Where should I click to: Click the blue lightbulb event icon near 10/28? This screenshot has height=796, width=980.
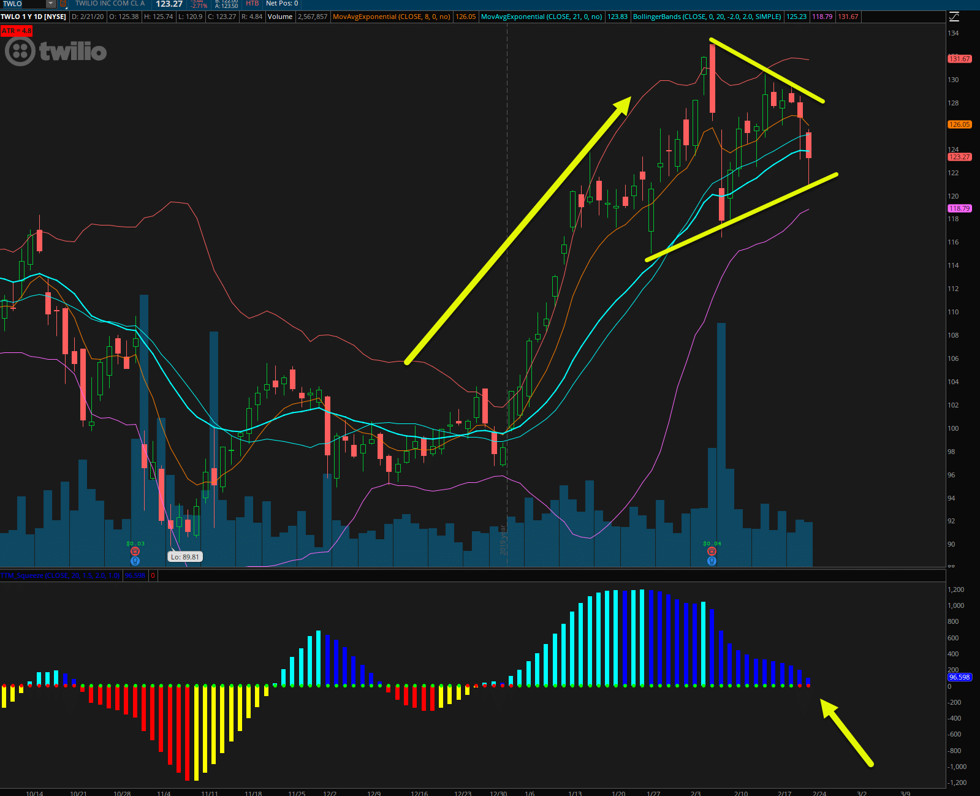[x=135, y=561]
